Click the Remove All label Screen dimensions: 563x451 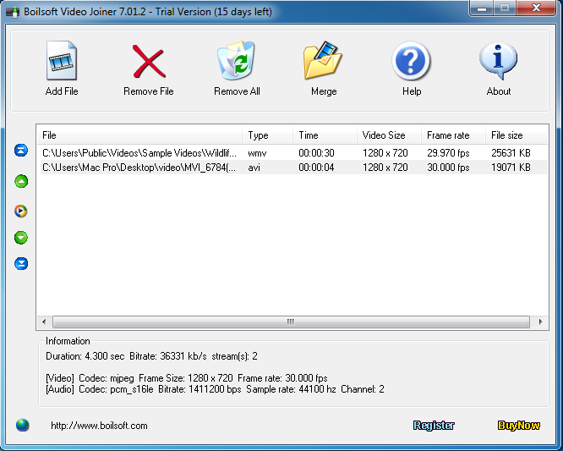coord(237,91)
